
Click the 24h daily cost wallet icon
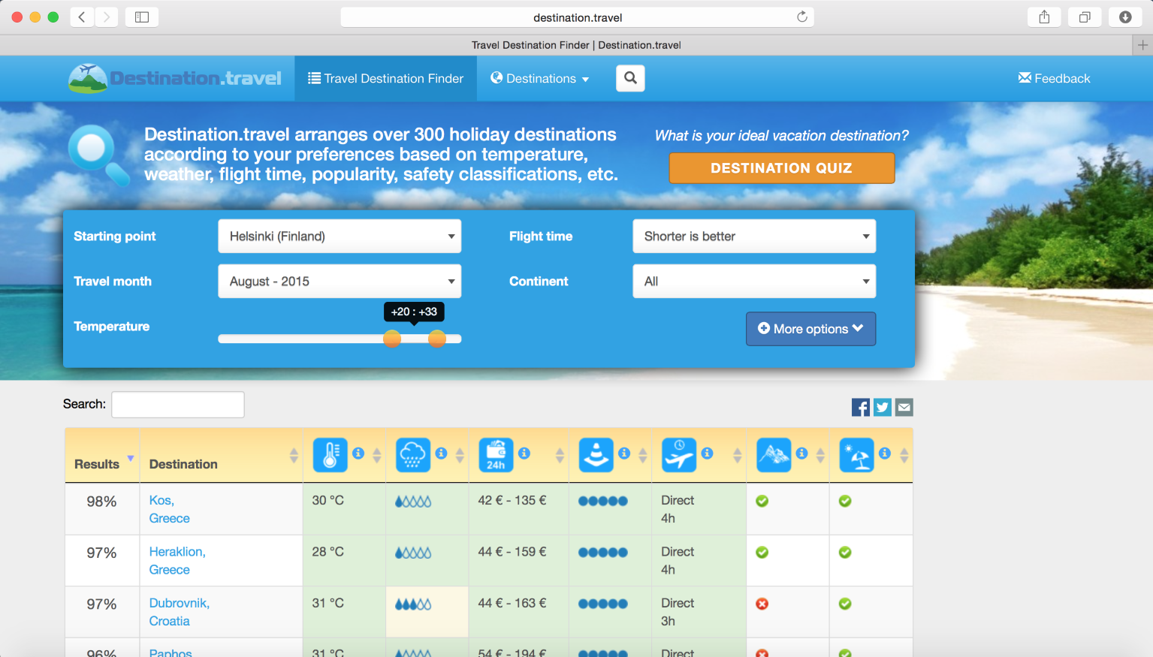[496, 454]
